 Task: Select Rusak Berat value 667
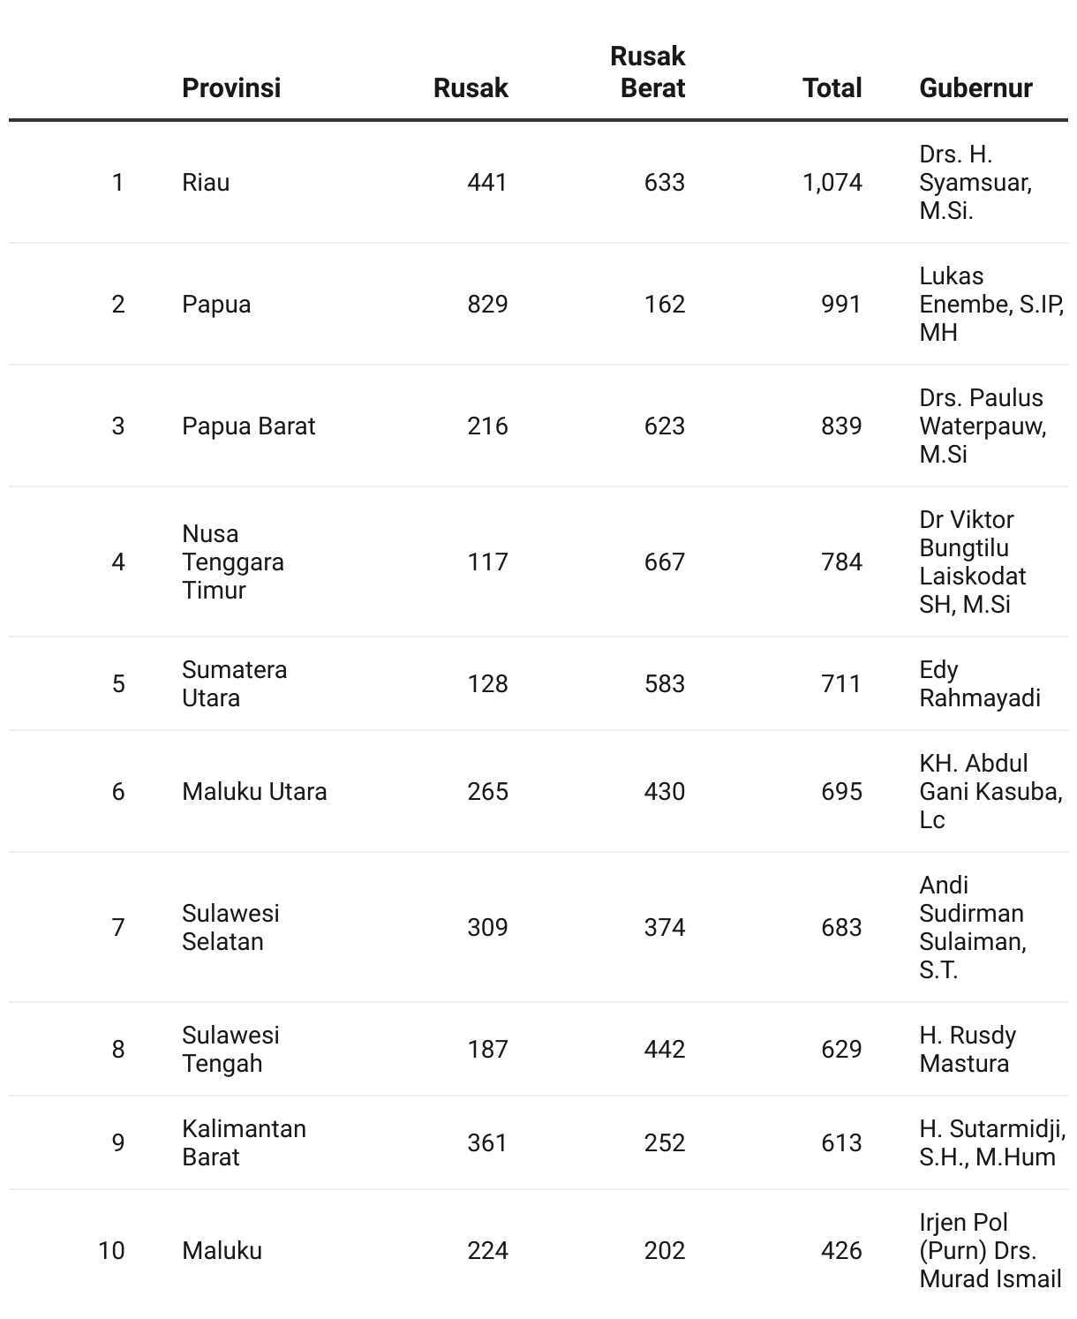click(x=664, y=562)
